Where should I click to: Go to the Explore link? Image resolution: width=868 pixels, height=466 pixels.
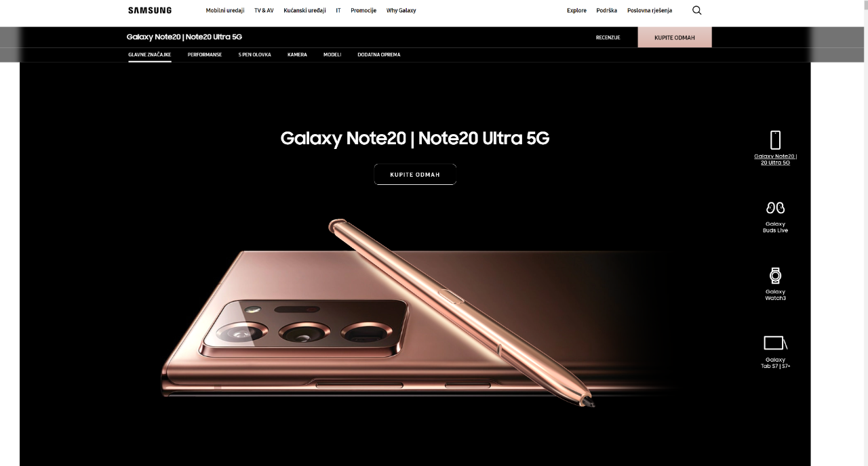click(x=576, y=10)
